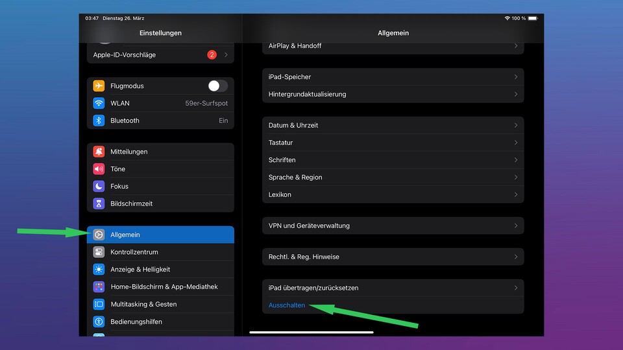Screen dimensions: 623x350
Task: Enable the Flugmodus toggle switch
Action: 217,86
